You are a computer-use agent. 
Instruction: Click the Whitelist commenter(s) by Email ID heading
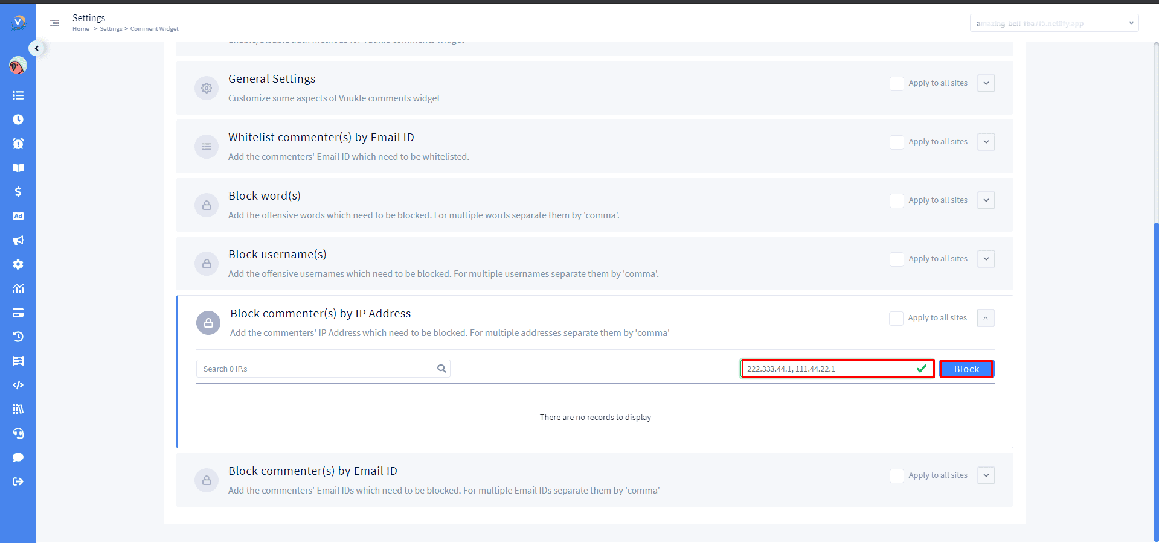click(x=321, y=138)
